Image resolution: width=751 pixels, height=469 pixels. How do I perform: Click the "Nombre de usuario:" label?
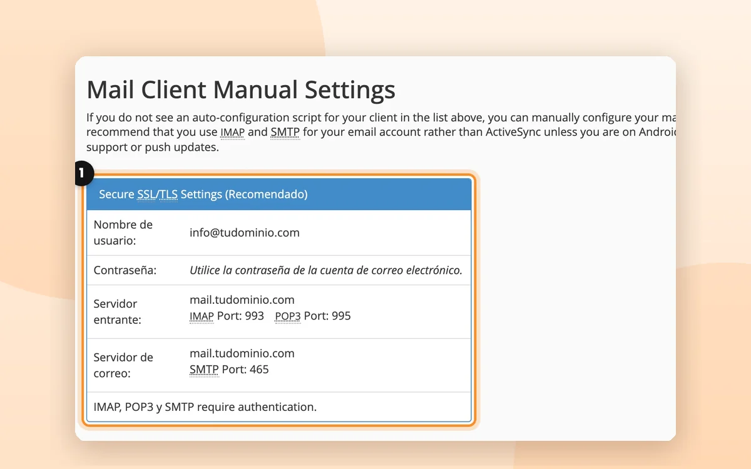click(x=123, y=233)
